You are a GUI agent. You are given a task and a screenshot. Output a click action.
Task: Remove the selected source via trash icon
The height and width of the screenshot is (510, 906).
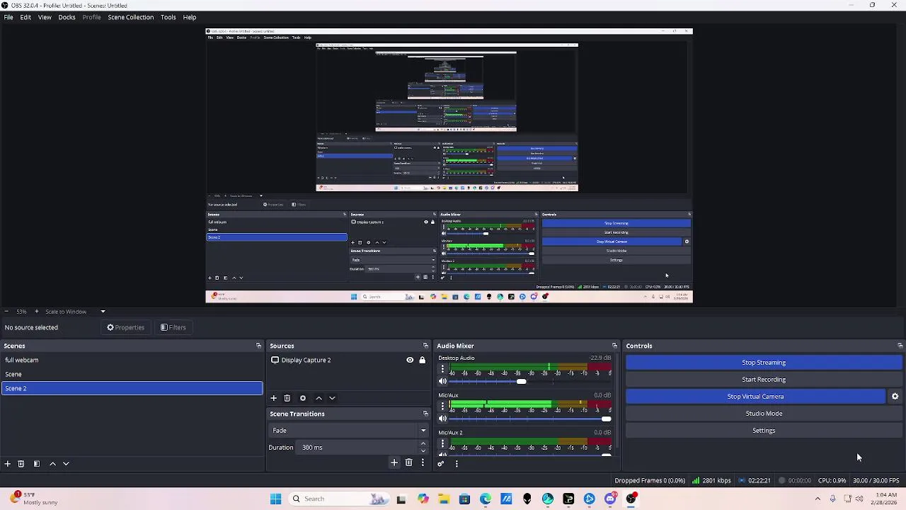click(287, 398)
